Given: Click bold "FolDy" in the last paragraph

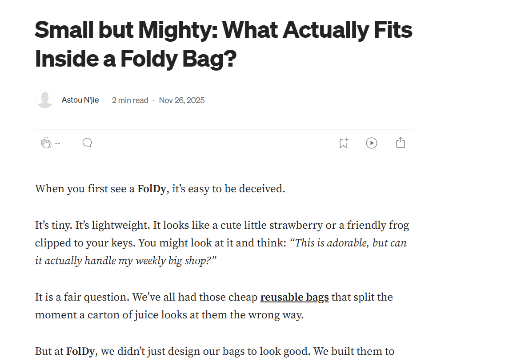Looking at the screenshot, I should tap(80, 352).
